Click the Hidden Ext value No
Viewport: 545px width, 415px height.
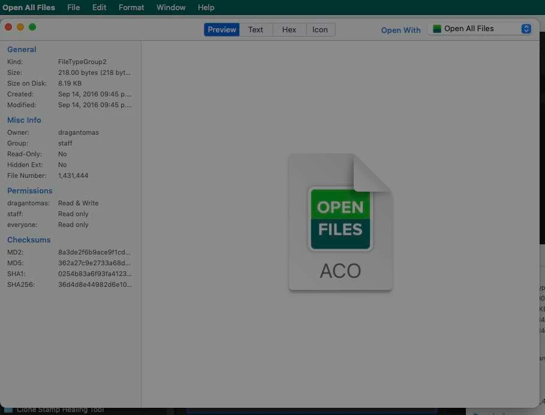coord(62,165)
